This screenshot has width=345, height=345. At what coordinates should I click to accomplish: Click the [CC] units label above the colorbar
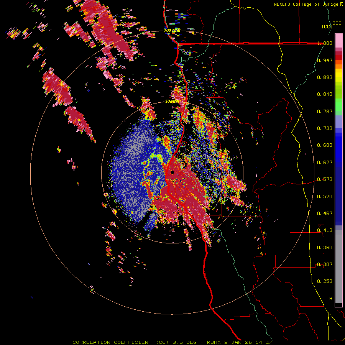click(327, 26)
